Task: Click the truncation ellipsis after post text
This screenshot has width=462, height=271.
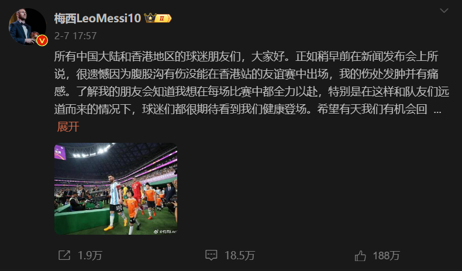Action: click(x=438, y=111)
